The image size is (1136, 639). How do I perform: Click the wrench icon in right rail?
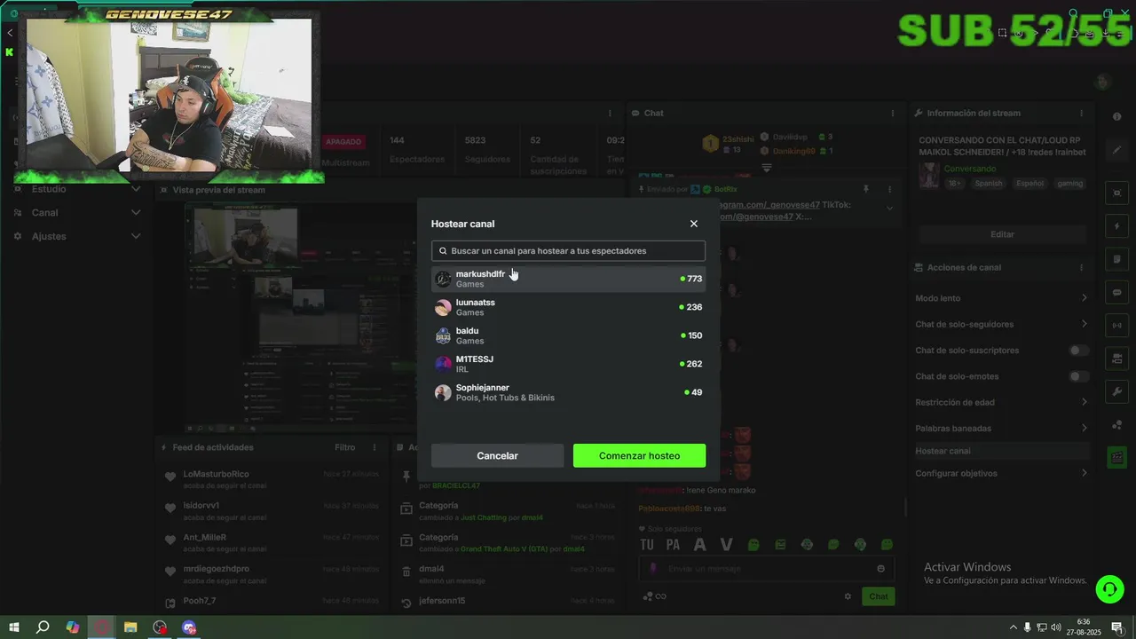click(x=1116, y=391)
